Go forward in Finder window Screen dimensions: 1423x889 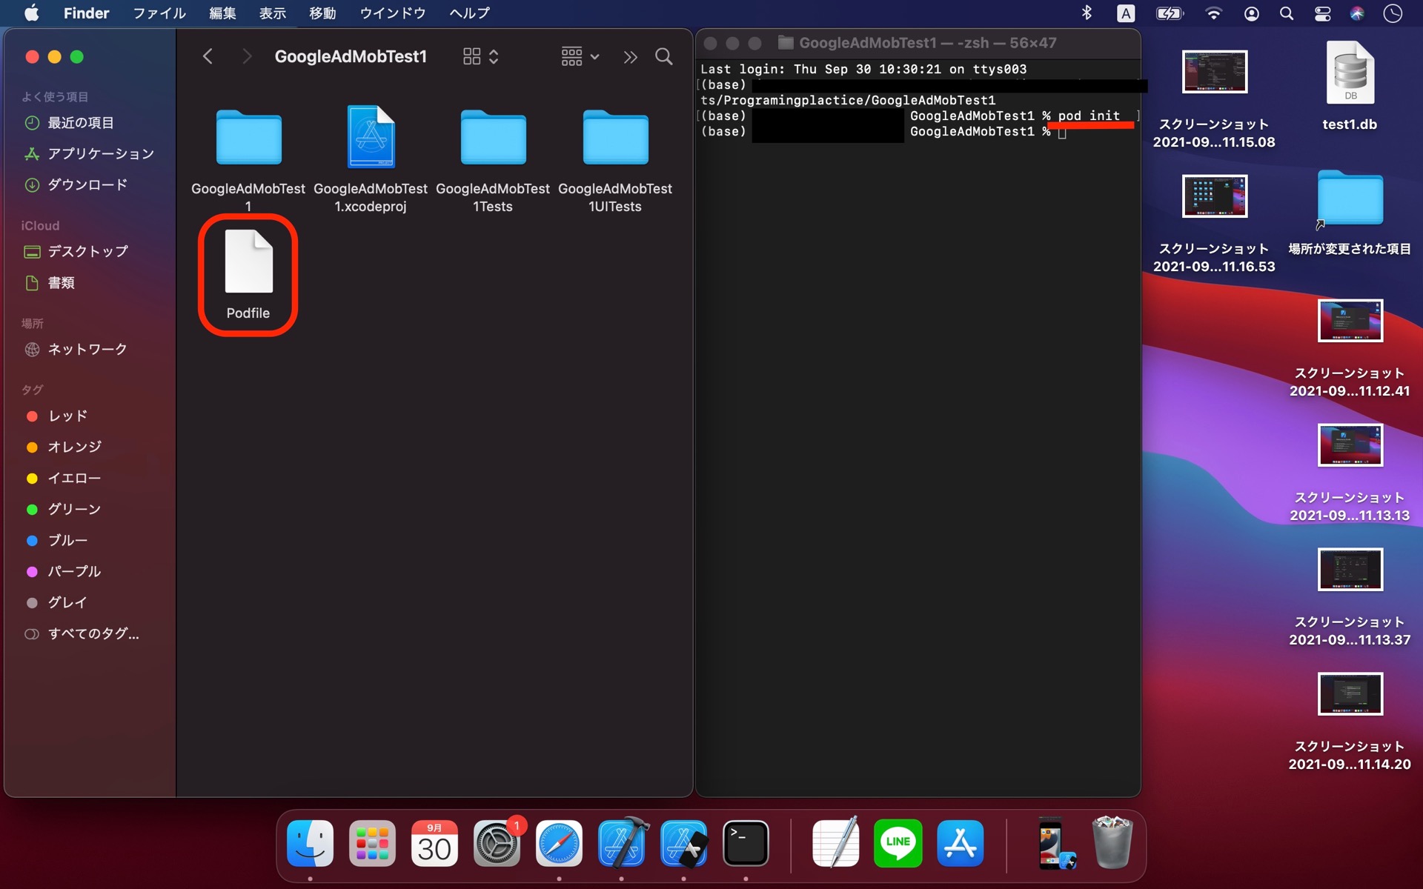[x=247, y=56]
